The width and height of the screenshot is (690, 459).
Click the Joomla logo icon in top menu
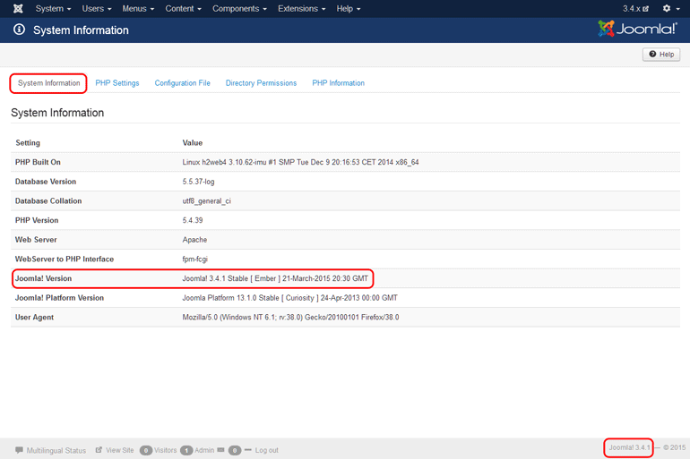(x=18, y=8)
